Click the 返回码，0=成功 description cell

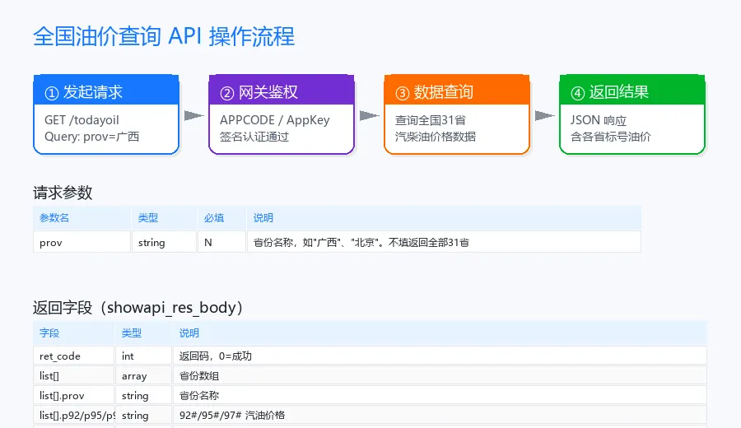click(x=440, y=356)
